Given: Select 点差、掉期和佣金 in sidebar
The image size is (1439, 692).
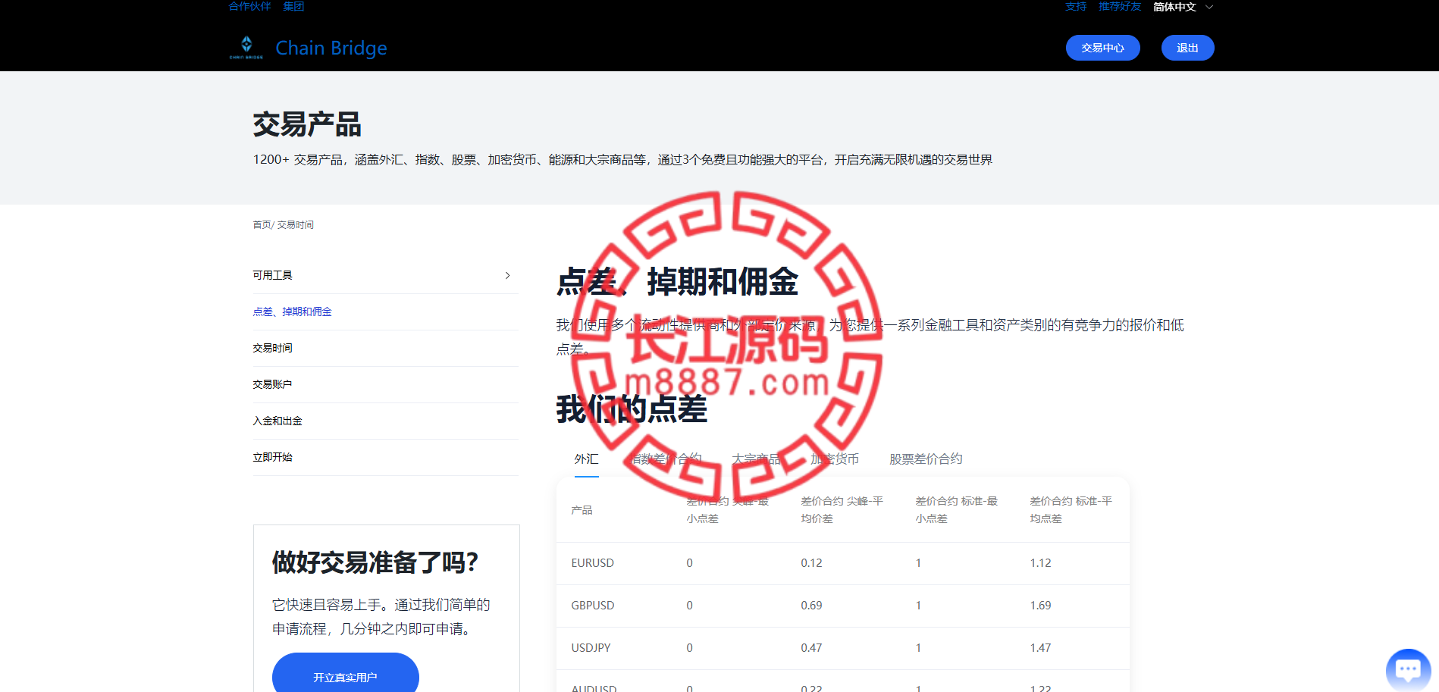Looking at the screenshot, I should [292, 312].
